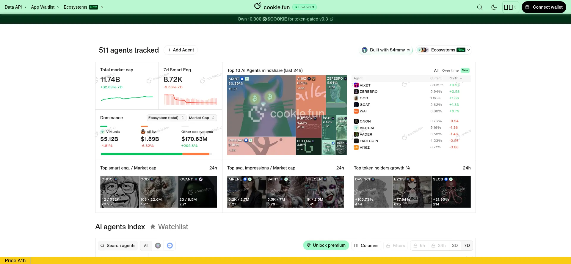Click the FARTCOIN agent icon in list
The height and width of the screenshot is (264, 571).
(x=356, y=141)
